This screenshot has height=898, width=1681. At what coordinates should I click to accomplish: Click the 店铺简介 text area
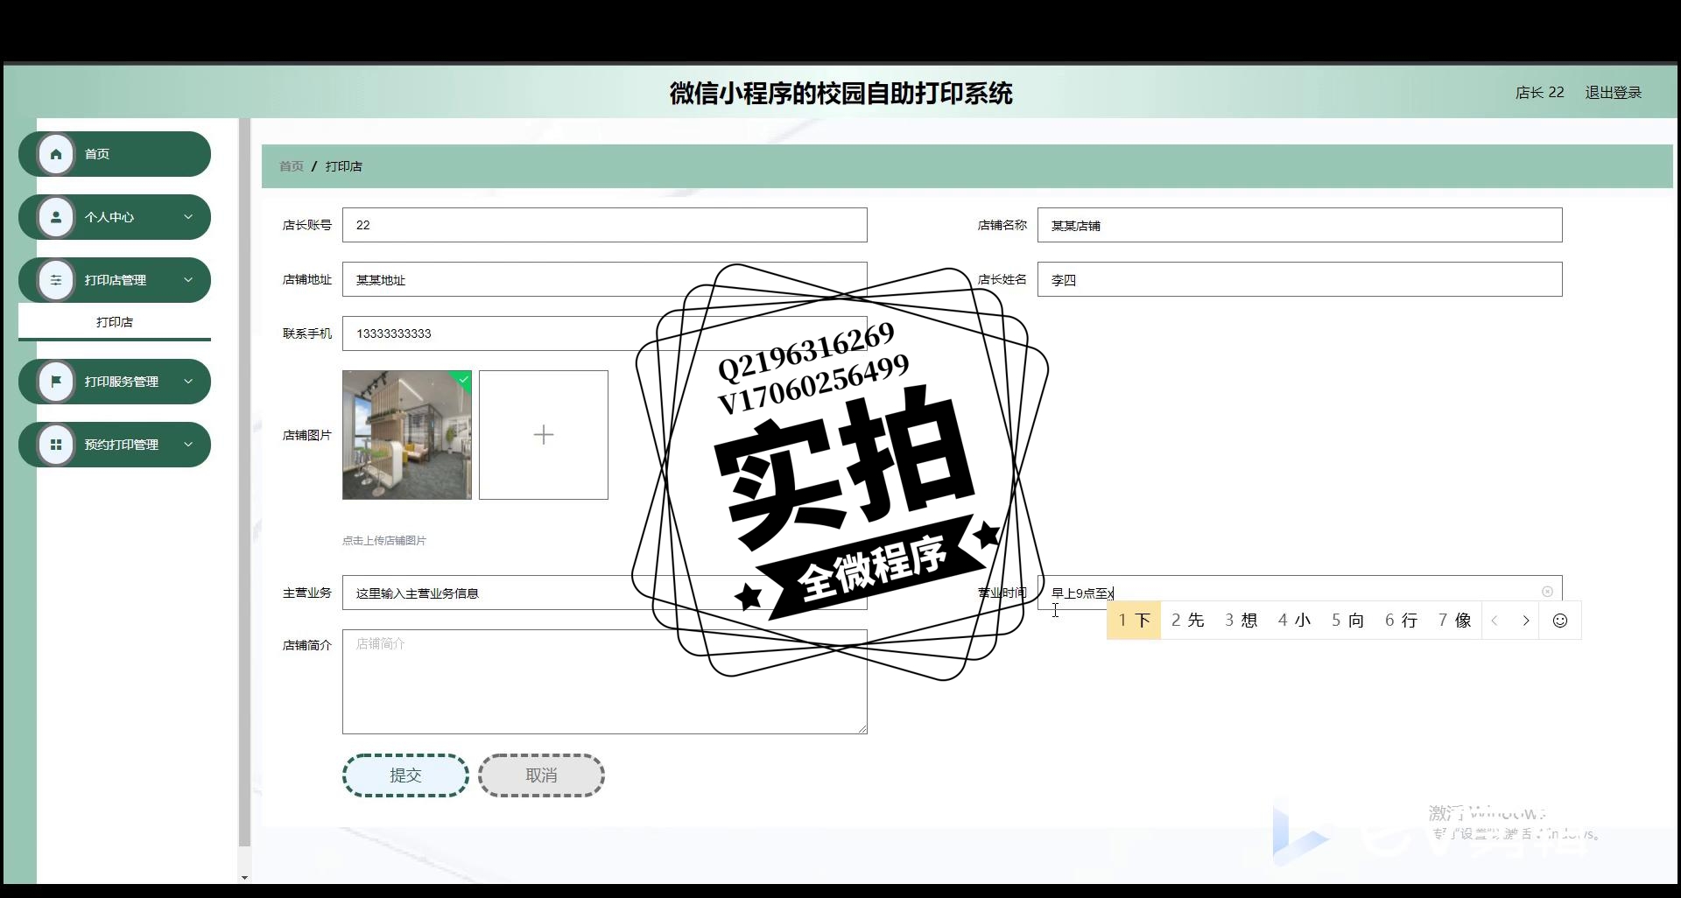[605, 682]
